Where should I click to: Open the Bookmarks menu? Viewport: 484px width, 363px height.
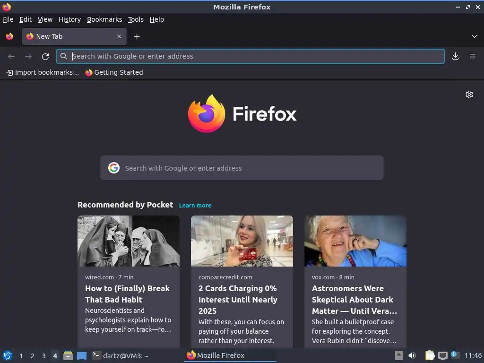point(104,19)
